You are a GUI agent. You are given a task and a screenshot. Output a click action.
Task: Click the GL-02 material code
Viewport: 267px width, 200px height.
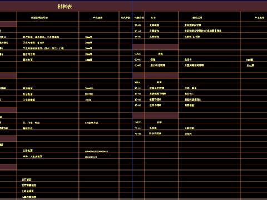point(137,66)
